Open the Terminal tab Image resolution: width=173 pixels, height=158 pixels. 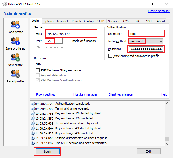point(62,21)
